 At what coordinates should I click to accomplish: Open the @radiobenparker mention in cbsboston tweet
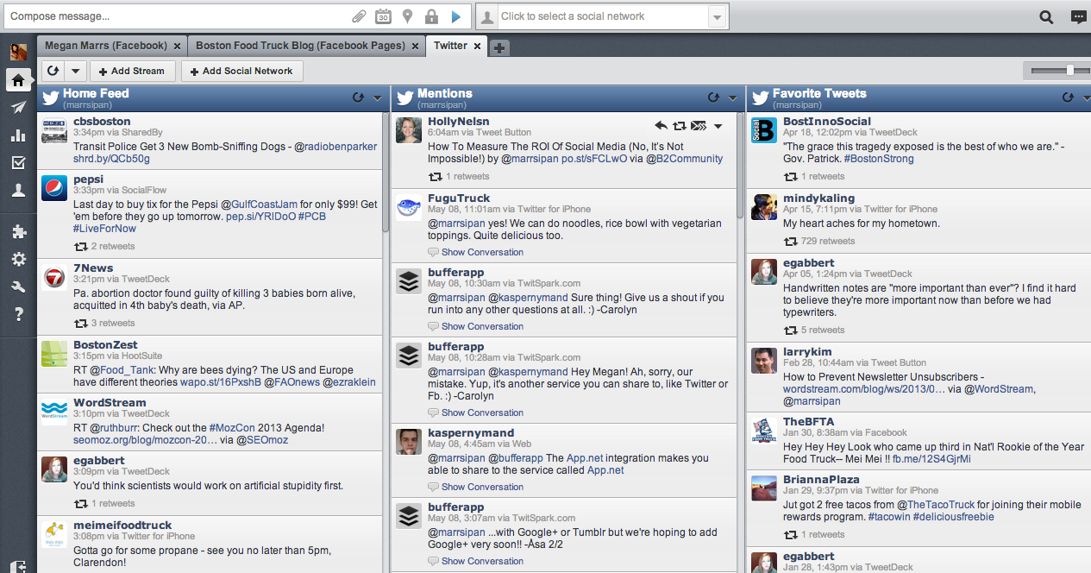click(335, 147)
